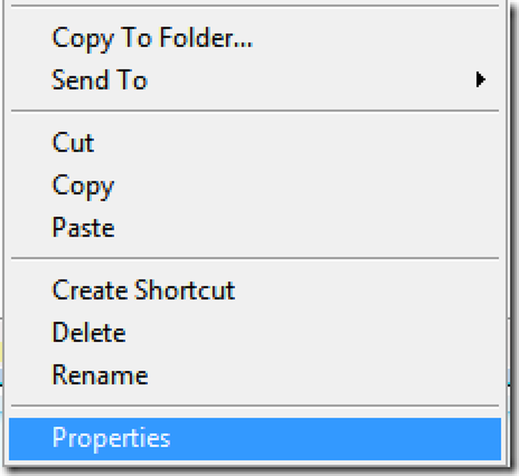Screen dimensions: 519x476
Task: Choose Paste from the context menu
Action: [x=255, y=228]
